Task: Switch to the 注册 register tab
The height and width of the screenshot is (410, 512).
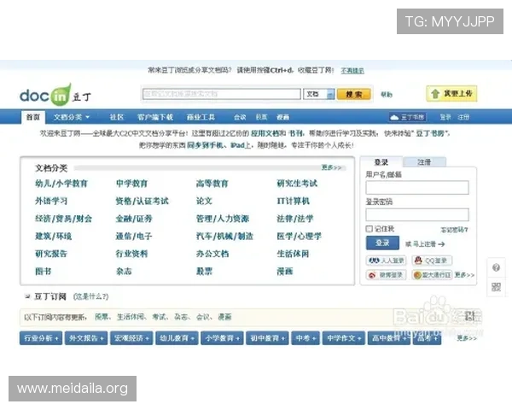Action: click(424, 161)
